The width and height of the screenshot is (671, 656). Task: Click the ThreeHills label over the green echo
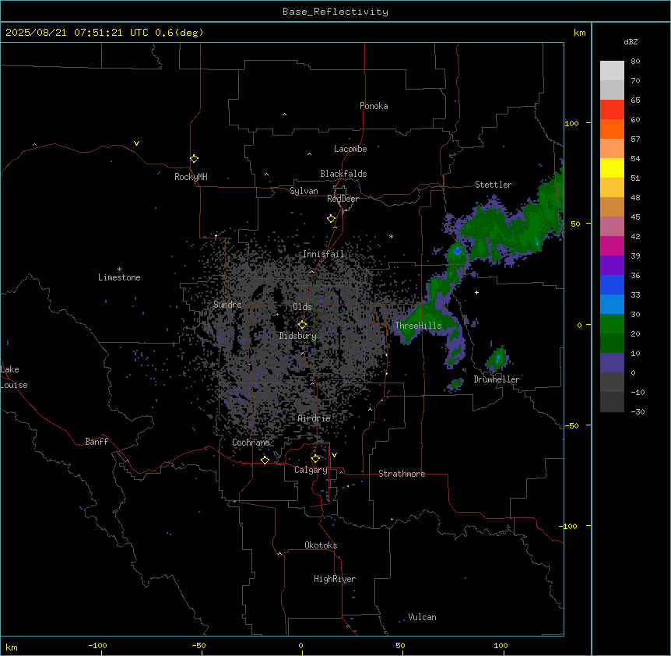pyautogui.click(x=418, y=326)
